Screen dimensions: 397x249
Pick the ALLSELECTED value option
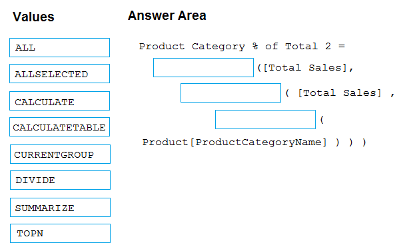click(x=59, y=74)
